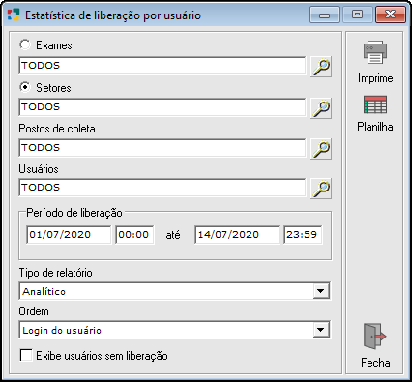This screenshot has width=412, height=382.
Task: Edit start date 01/07/2020 field
Action: [69, 235]
